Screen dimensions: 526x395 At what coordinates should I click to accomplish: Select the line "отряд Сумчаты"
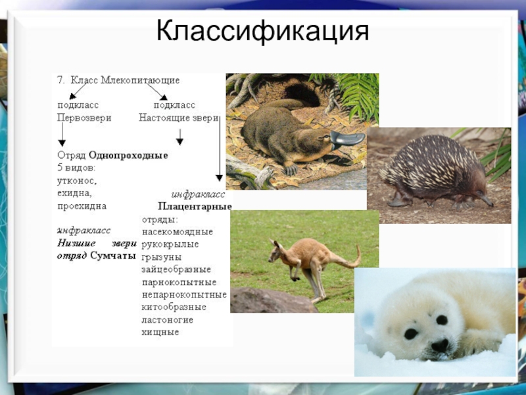tap(97, 255)
